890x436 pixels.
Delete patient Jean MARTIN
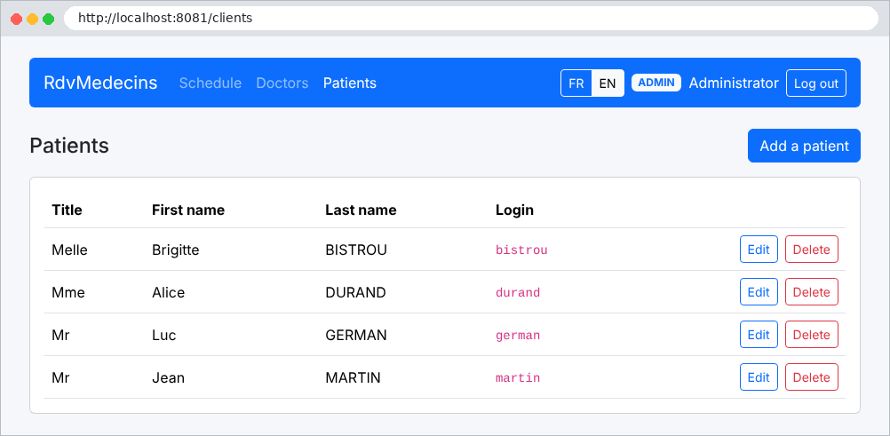(x=811, y=377)
